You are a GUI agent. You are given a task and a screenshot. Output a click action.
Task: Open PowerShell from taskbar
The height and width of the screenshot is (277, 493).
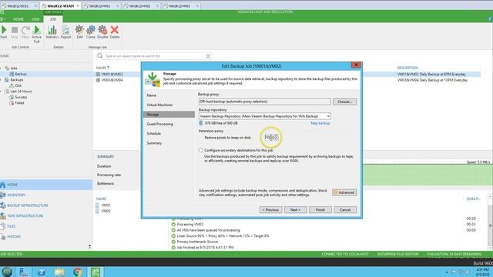(42, 272)
